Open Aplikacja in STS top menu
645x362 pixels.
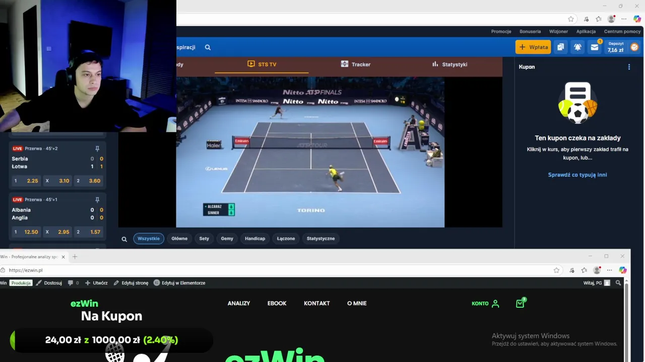pyautogui.click(x=586, y=31)
